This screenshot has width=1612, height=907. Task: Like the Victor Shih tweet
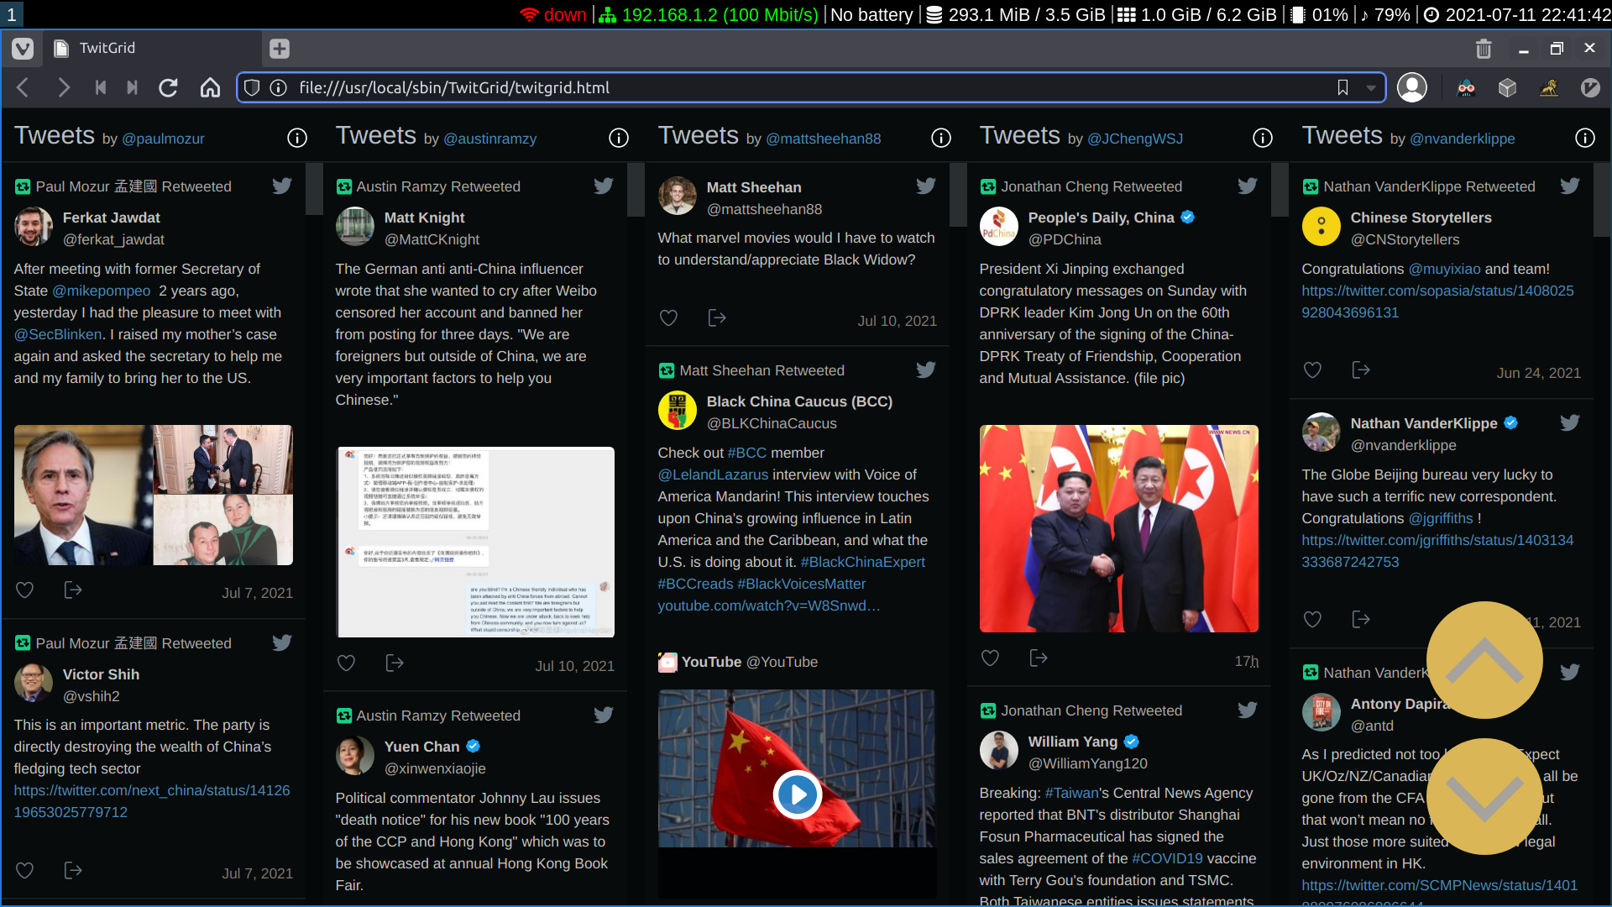[25, 871]
